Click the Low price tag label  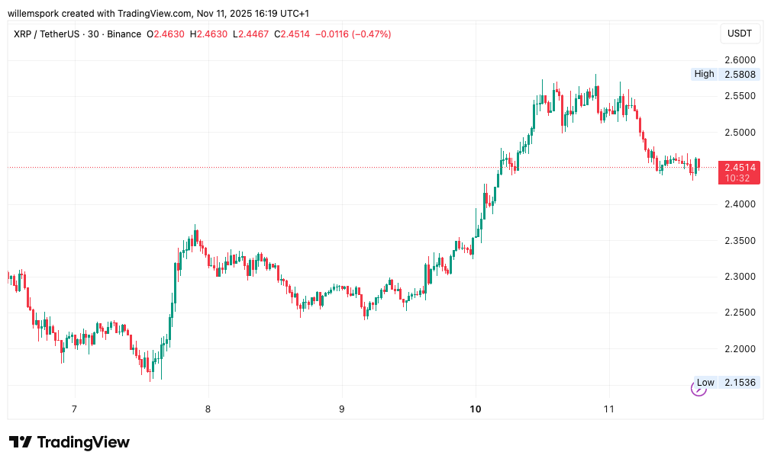[705, 382]
